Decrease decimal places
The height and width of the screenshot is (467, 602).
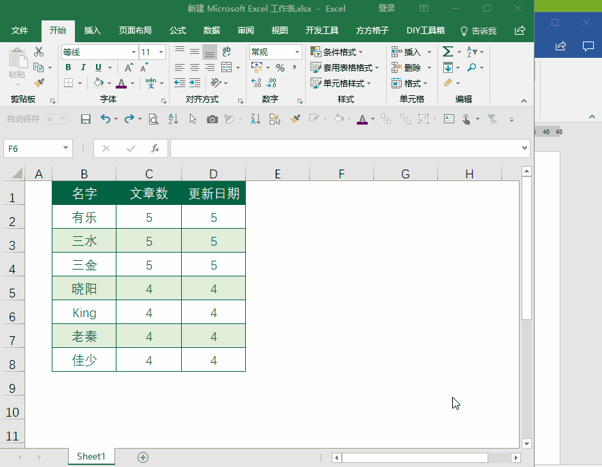pyautogui.click(x=272, y=83)
